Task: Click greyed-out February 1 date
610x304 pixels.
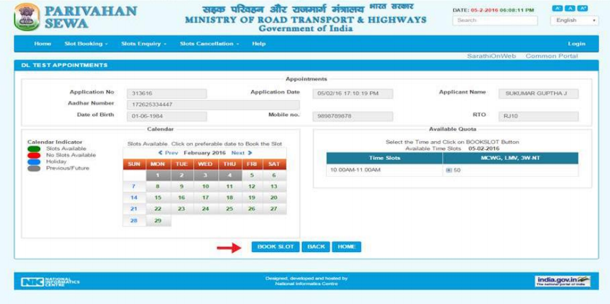Action: coord(158,175)
